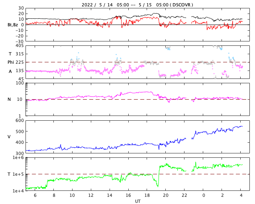Screen dimensions: 255x204
Task: Click the 315 tick on Phi axis
Action: [x=20, y=54]
